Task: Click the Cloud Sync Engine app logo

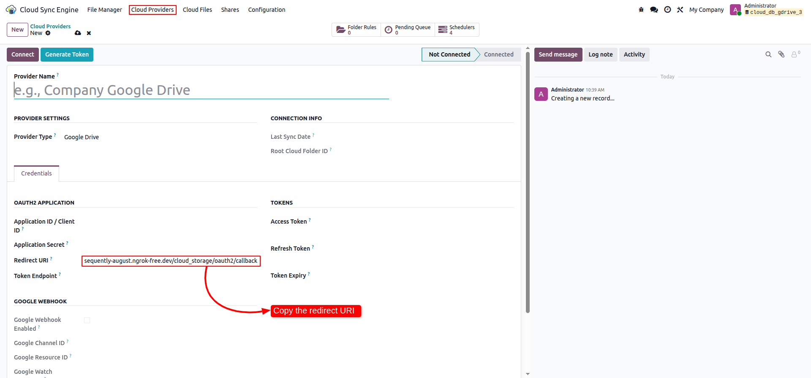Action: point(11,10)
